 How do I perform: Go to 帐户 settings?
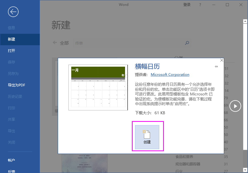point(11,160)
